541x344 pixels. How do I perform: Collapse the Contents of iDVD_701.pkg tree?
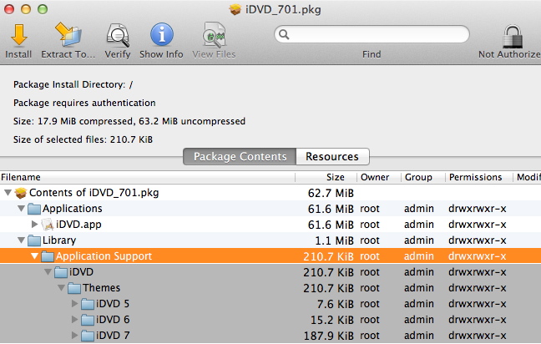point(8,193)
